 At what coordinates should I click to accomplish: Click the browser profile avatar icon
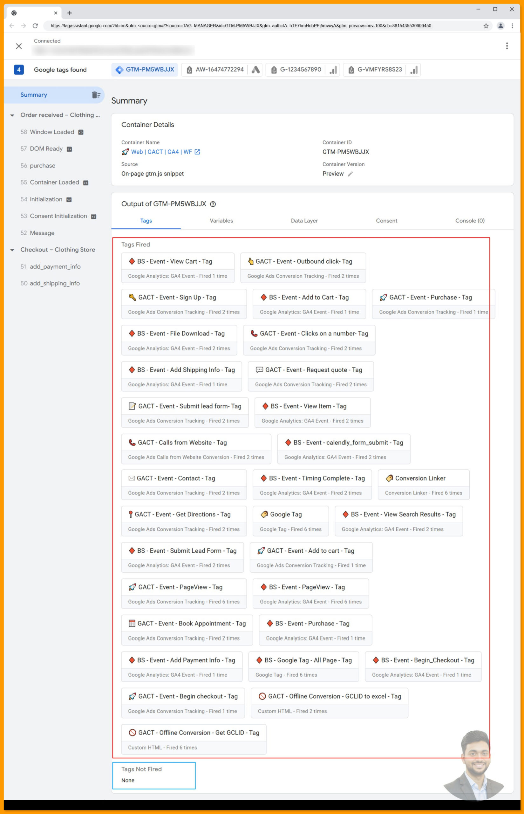click(x=500, y=25)
